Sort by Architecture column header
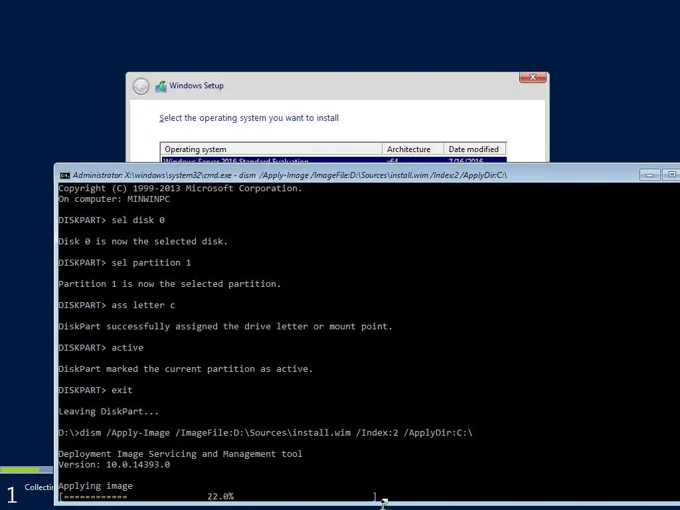 coord(413,149)
